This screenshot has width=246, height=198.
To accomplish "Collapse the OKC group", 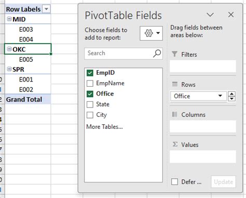I will coord(9,49).
